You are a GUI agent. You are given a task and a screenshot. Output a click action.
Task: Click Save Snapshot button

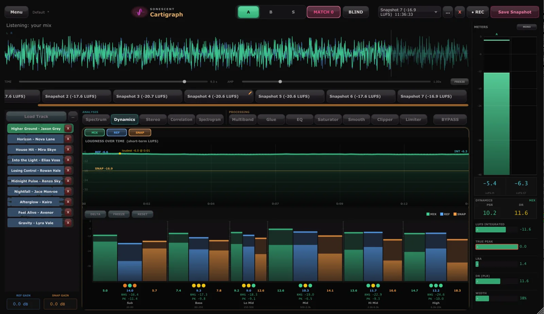[x=514, y=12]
